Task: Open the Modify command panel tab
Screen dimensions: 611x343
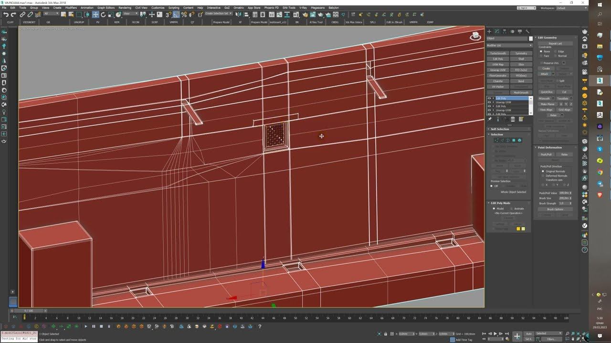Action: (497, 31)
